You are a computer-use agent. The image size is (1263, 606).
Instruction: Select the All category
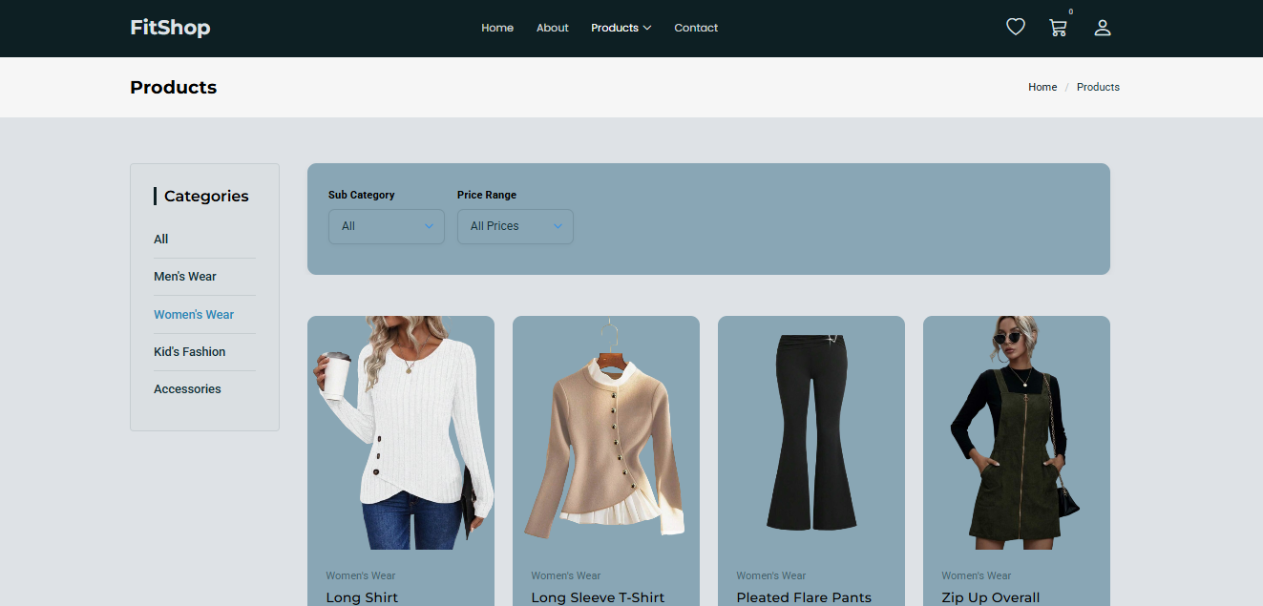click(x=161, y=240)
